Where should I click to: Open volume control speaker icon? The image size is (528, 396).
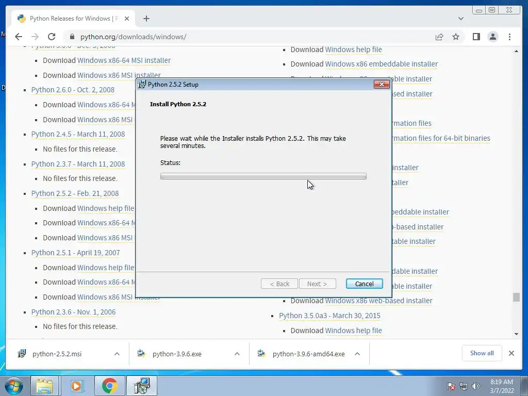(x=476, y=386)
